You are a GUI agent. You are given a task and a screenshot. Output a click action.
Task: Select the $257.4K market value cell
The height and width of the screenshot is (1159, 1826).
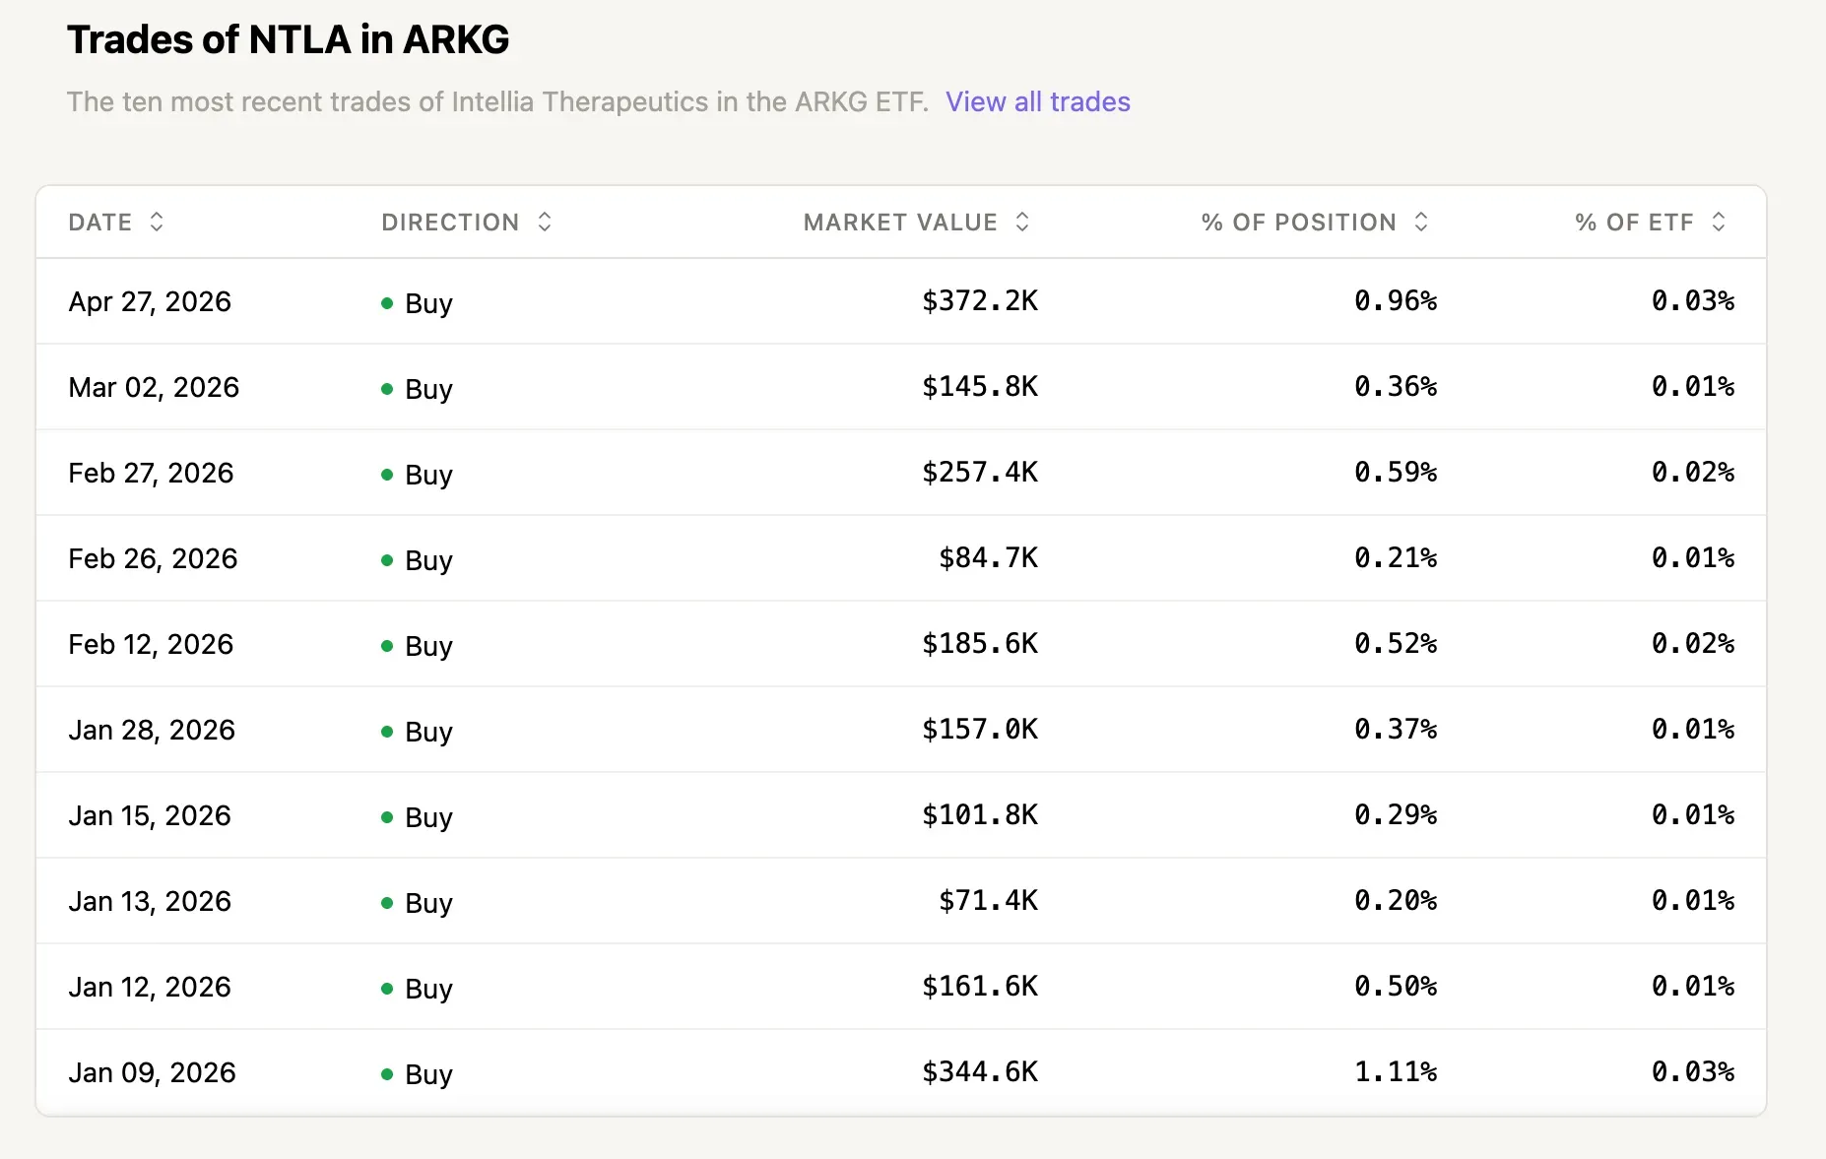click(979, 473)
